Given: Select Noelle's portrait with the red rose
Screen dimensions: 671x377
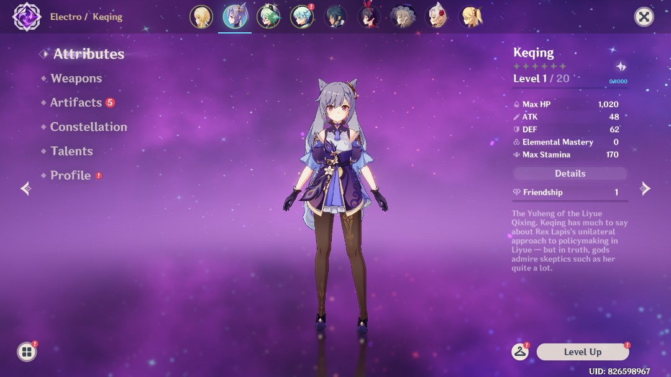Looking at the screenshot, I should 436,17.
